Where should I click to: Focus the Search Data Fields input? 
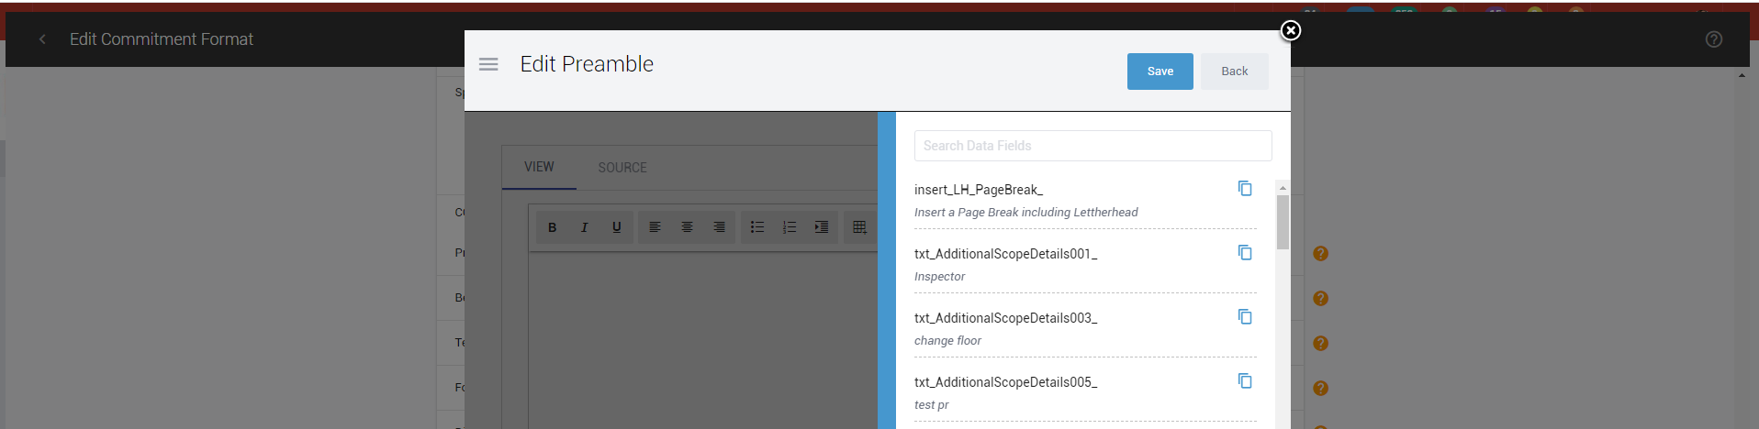(x=1092, y=146)
